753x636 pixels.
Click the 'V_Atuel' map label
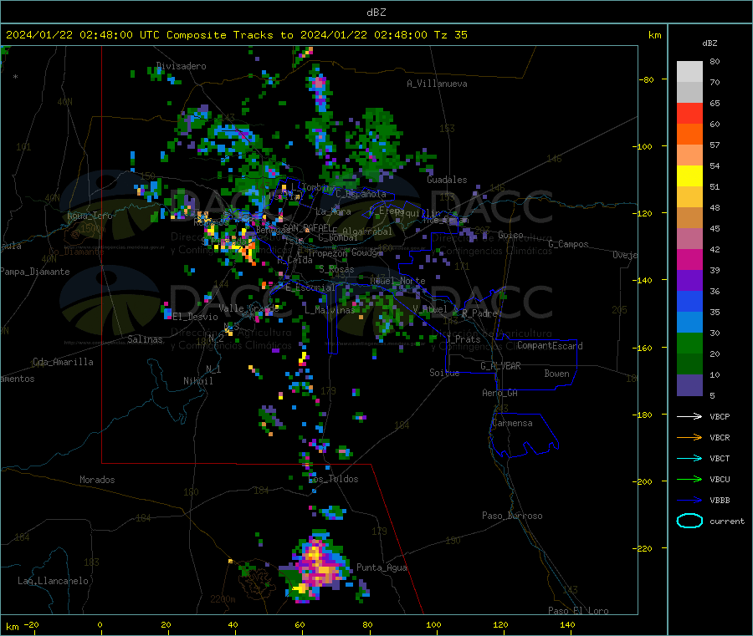click(x=430, y=309)
